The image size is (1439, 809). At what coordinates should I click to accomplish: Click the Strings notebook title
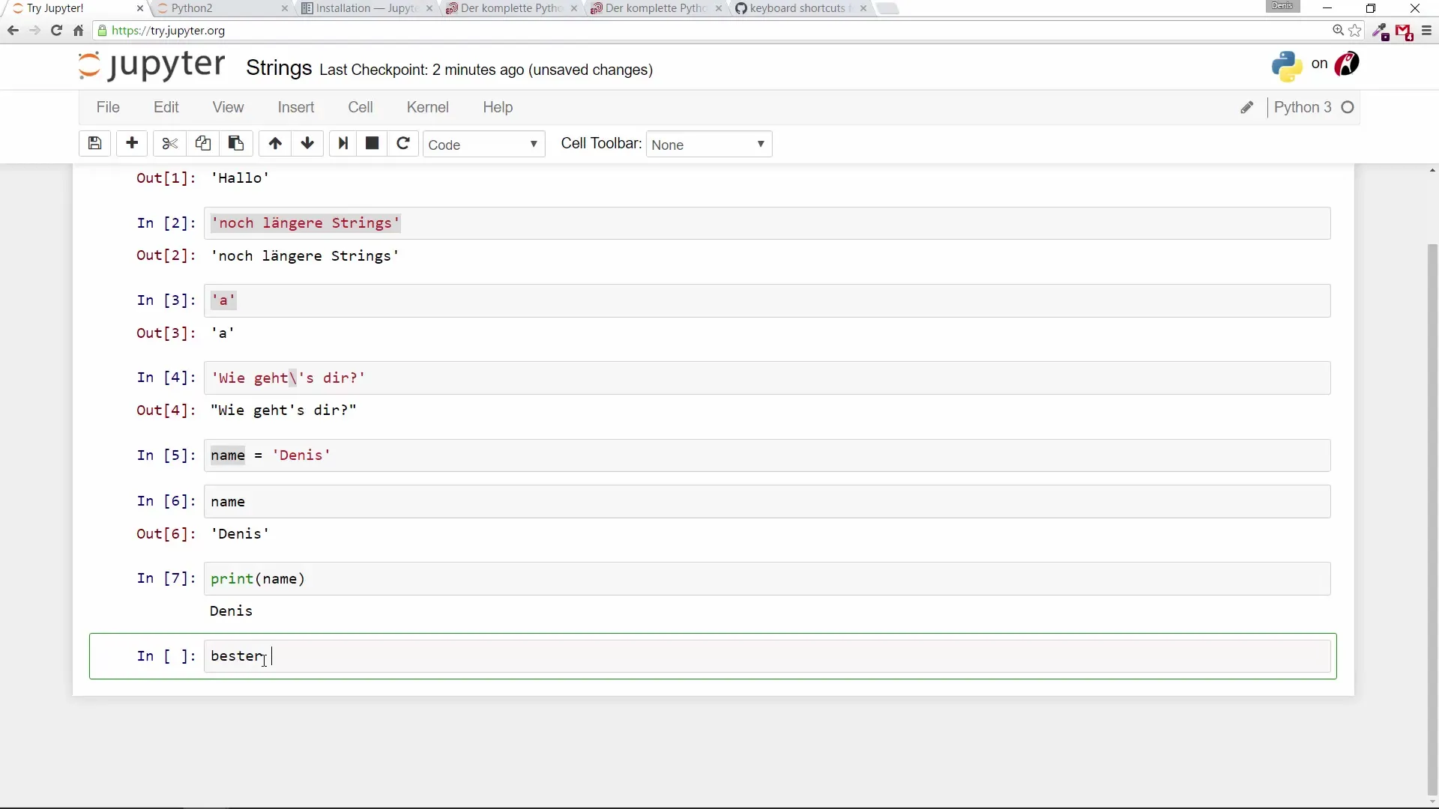click(x=279, y=68)
